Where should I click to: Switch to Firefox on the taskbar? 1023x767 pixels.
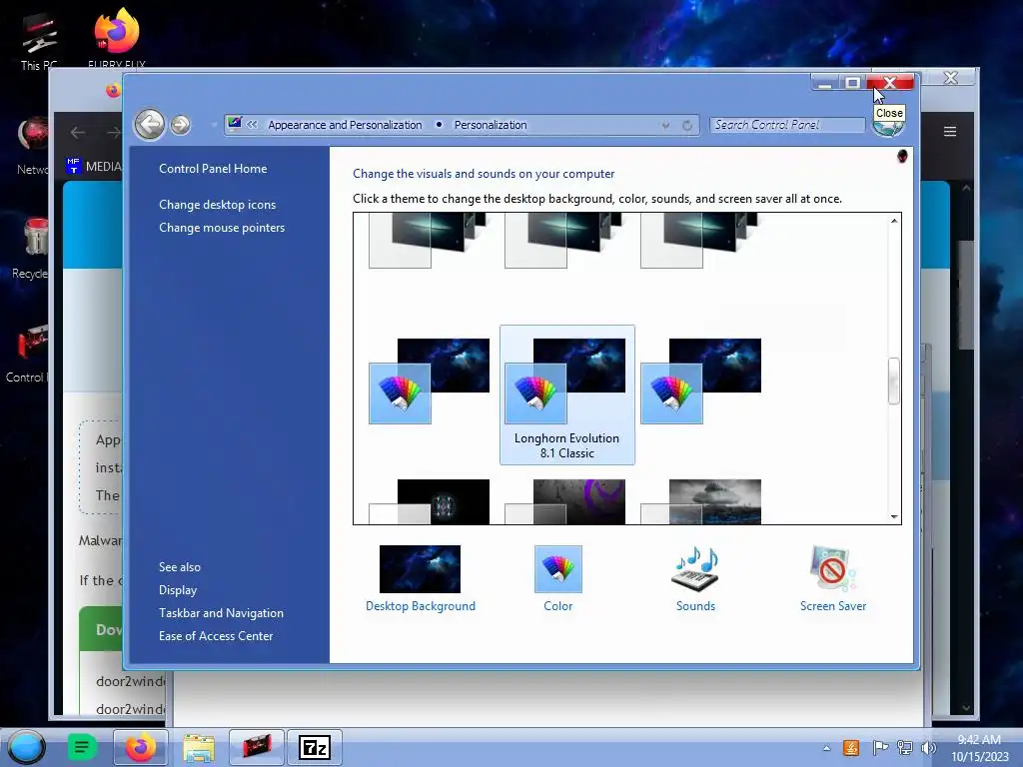140,747
